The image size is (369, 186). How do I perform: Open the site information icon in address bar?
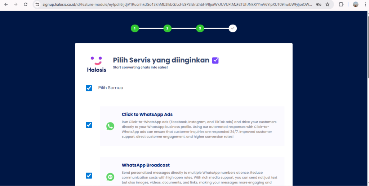(37, 4)
